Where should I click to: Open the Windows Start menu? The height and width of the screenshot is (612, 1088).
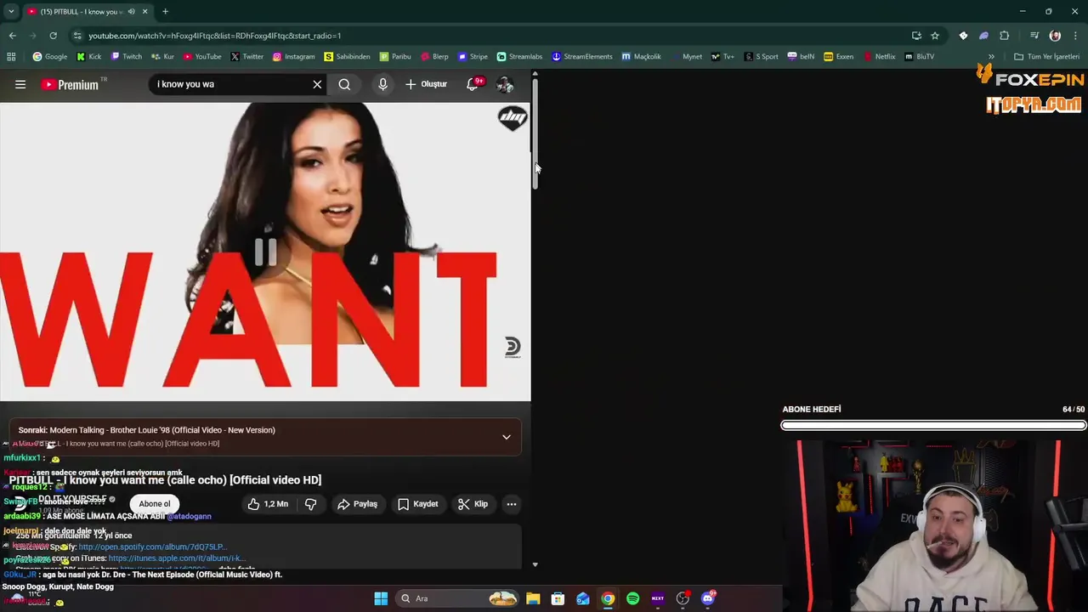click(x=381, y=598)
